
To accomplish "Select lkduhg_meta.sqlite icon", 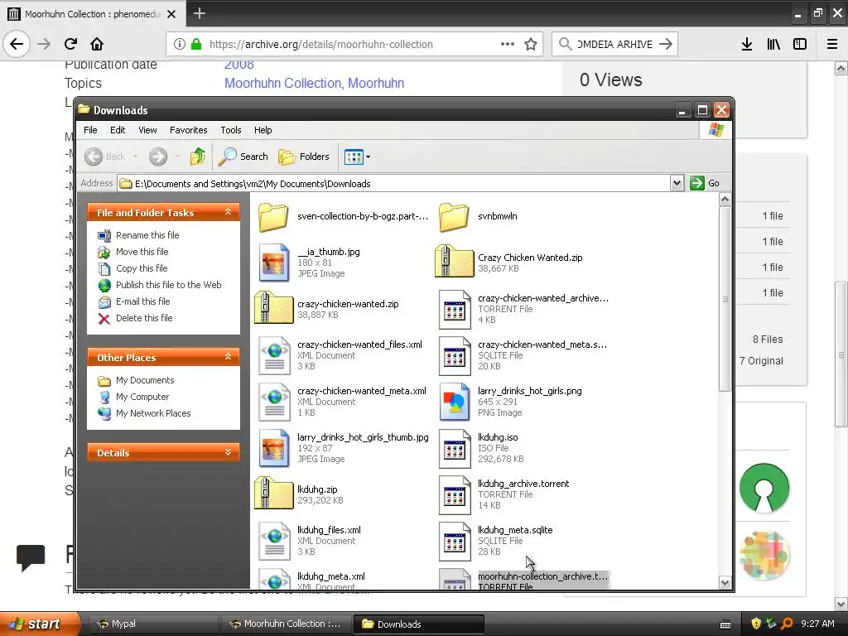I will [455, 541].
